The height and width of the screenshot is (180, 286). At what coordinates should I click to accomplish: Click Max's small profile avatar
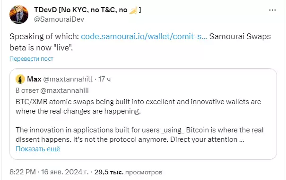20,79
